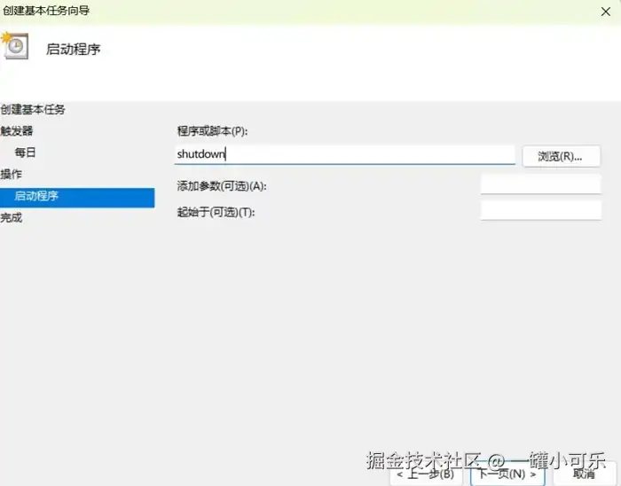Click the 创建基本任务向导 window title

coord(46,11)
